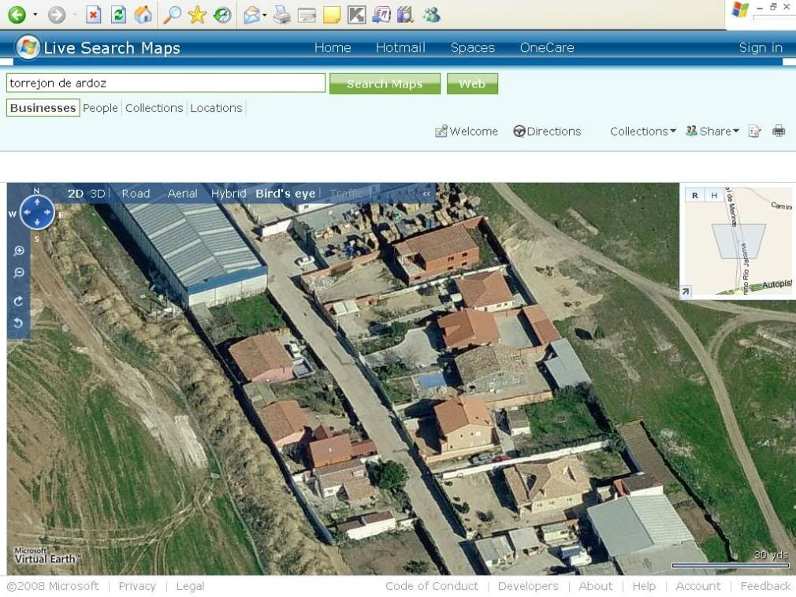Open browser favorites star icon

click(197, 14)
